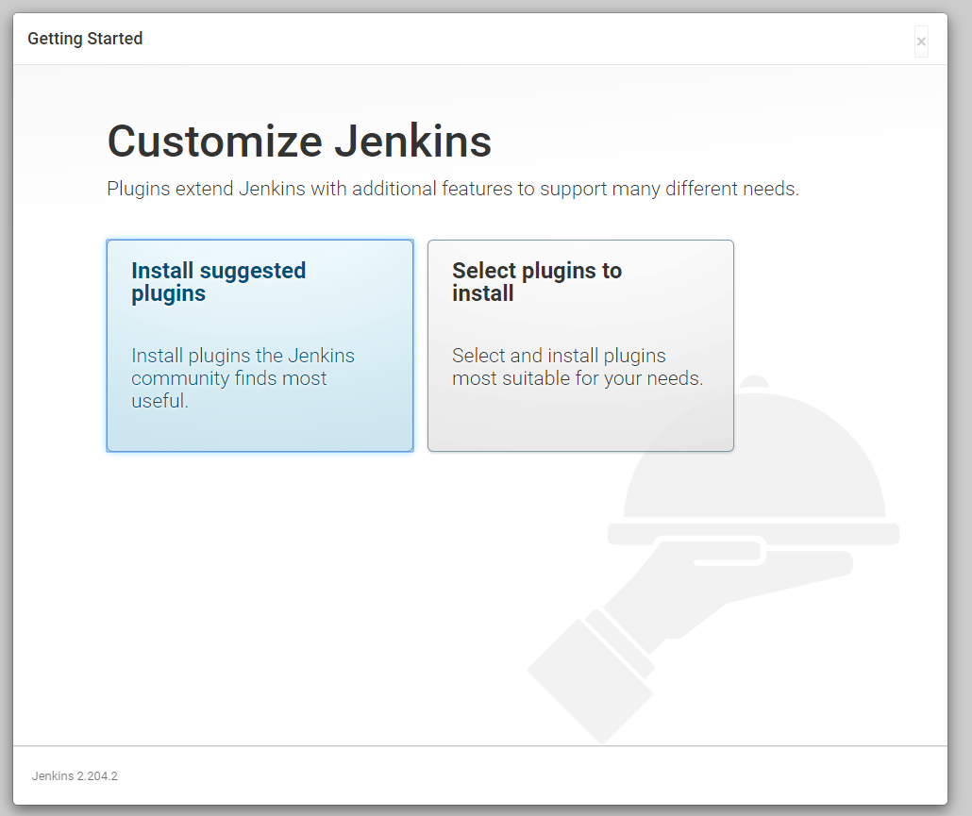Close the Getting Started dialog
The image size is (972, 816).
pos(921,42)
